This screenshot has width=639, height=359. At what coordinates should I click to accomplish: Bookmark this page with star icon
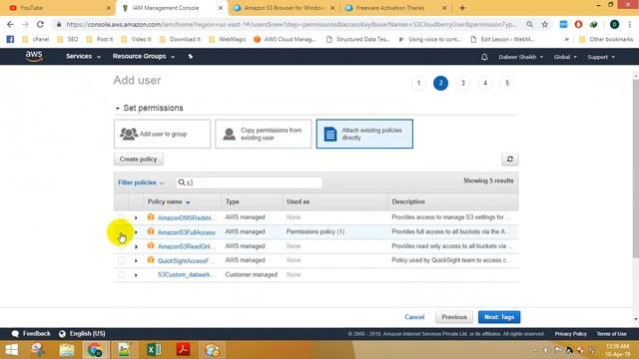point(545,24)
